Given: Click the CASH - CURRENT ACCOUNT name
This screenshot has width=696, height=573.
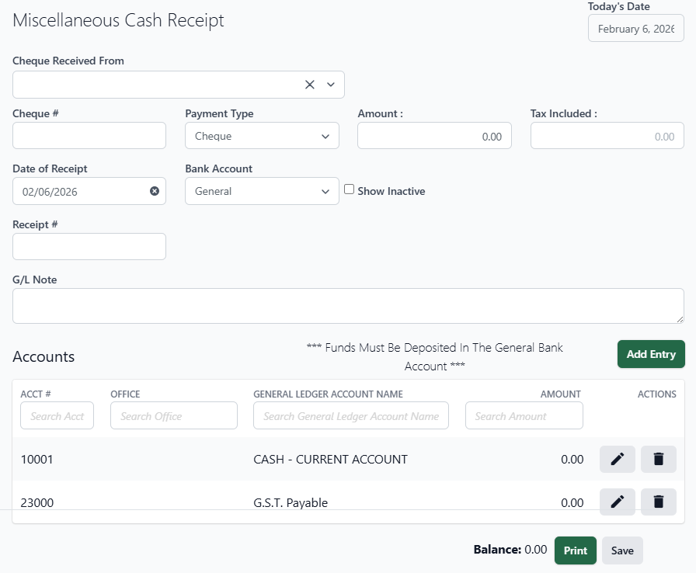Looking at the screenshot, I should 330,459.
